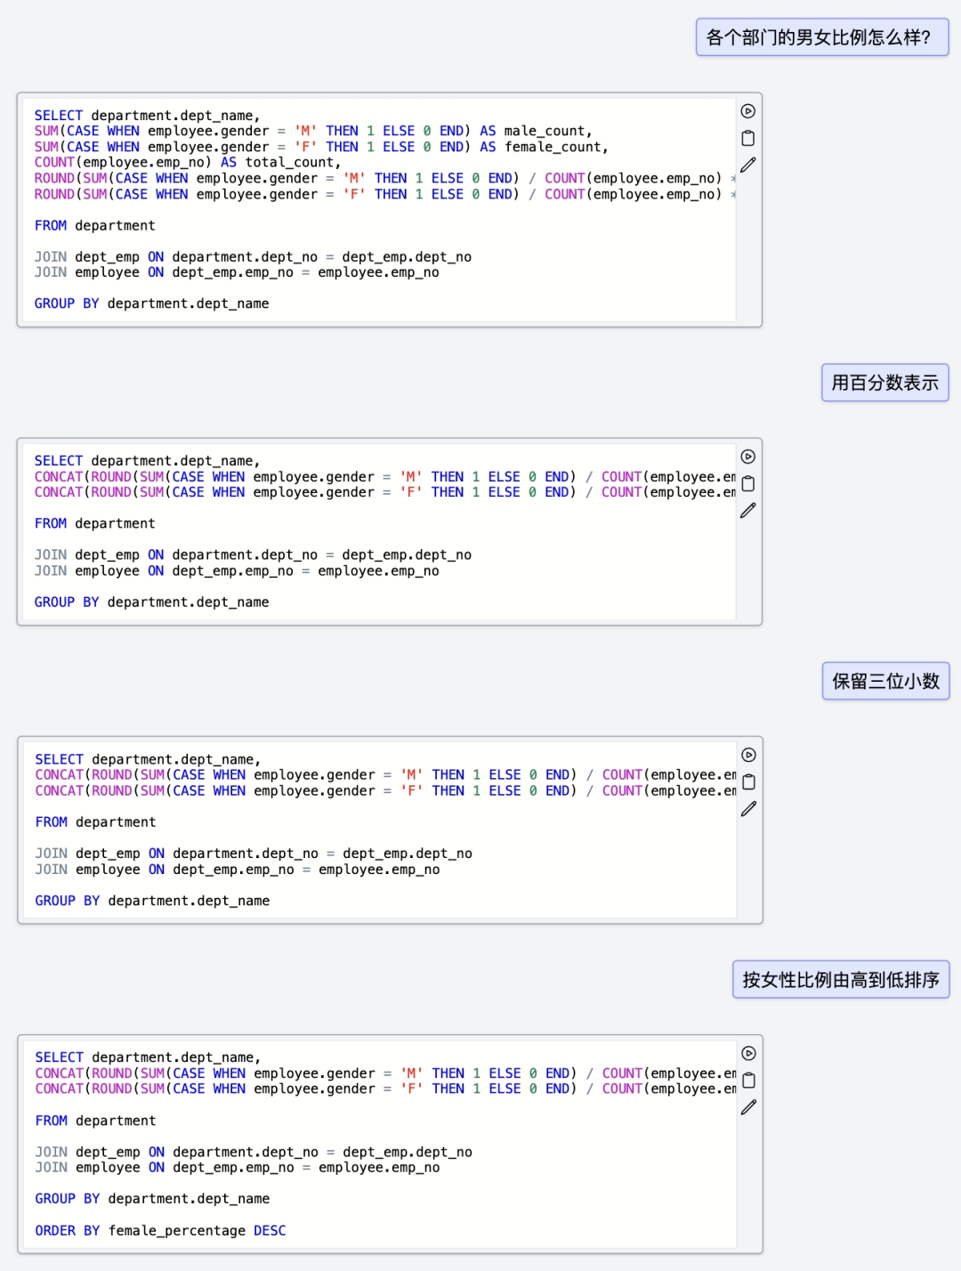Click GROUP BY line in the last query
This screenshot has width=961, height=1271.
pos(152,1198)
